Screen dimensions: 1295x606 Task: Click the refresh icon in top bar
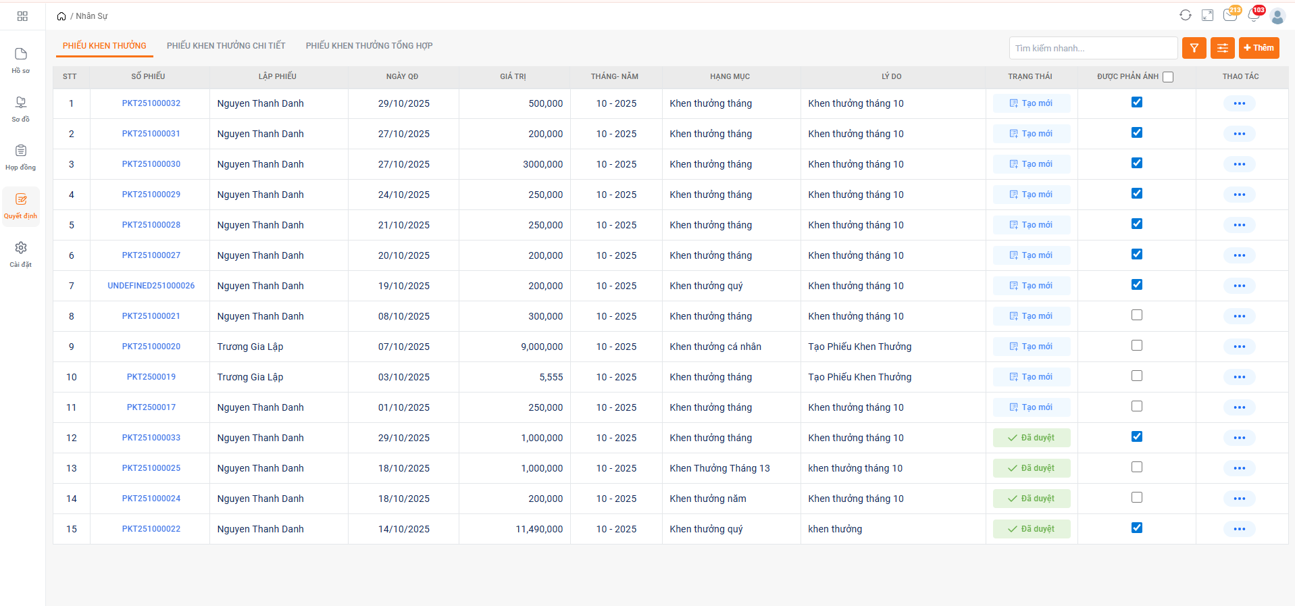1185,16
